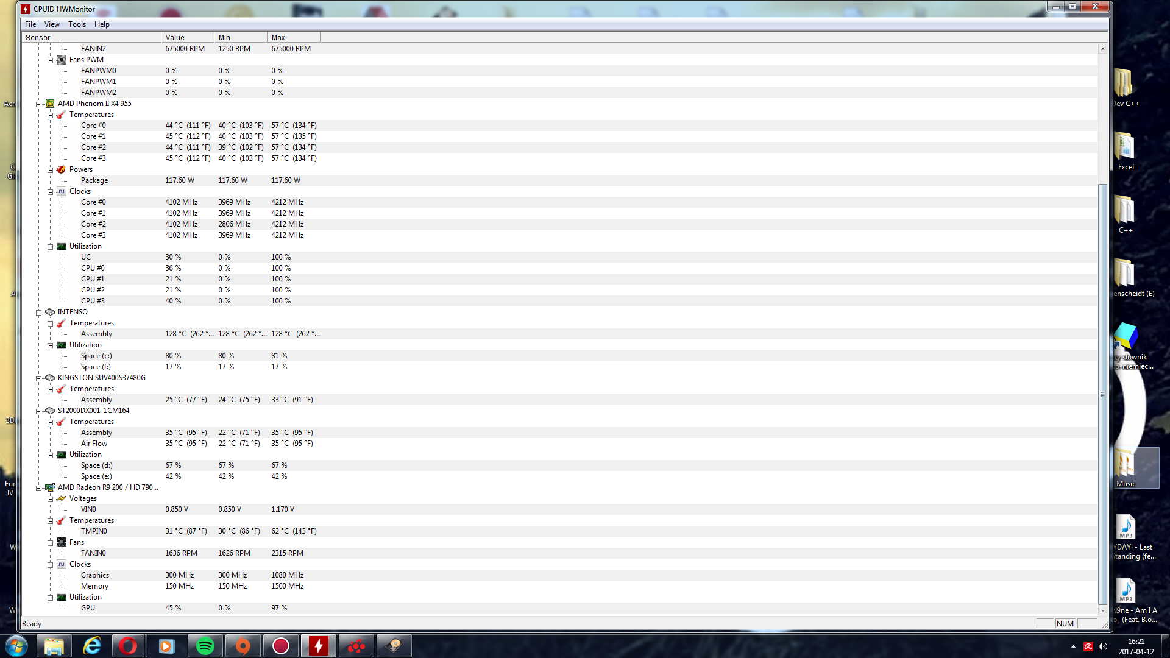This screenshot has height=658, width=1170.
Task: Click the INTENSO Utilization icon
Action: click(62, 345)
